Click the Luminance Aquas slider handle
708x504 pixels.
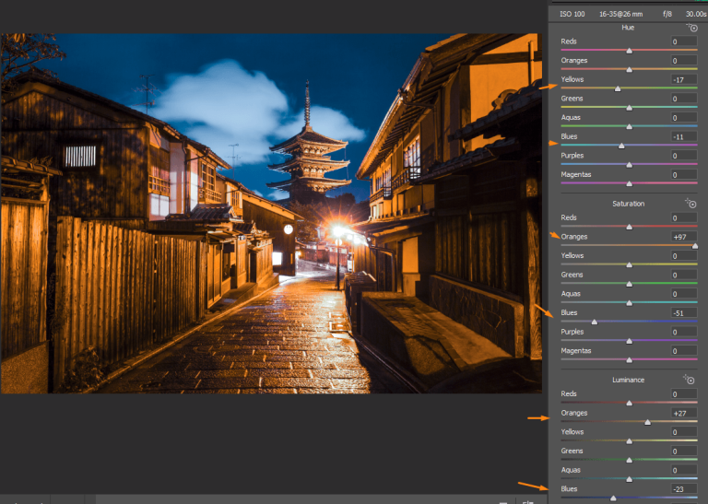629,479
